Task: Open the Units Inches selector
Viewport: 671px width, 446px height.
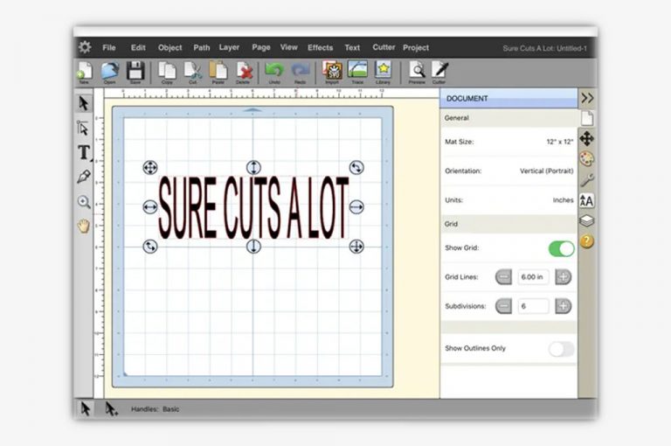Action: (x=563, y=200)
